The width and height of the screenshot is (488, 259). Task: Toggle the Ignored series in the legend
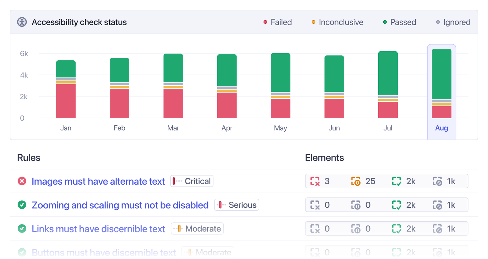(453, 22)
